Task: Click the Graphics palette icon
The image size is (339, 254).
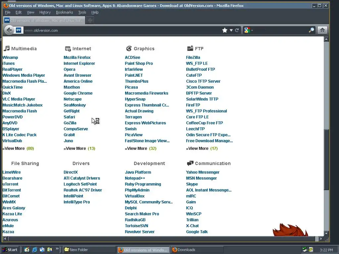Action: [x=129, y=48]
